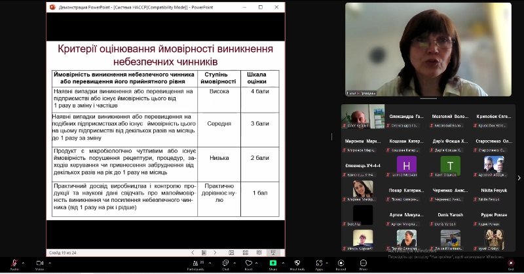Image resolution: width=524 pixels, height=274 pixels.
Task: Go to next slide arrow in PowerPoint
Action: click(215, 252)
